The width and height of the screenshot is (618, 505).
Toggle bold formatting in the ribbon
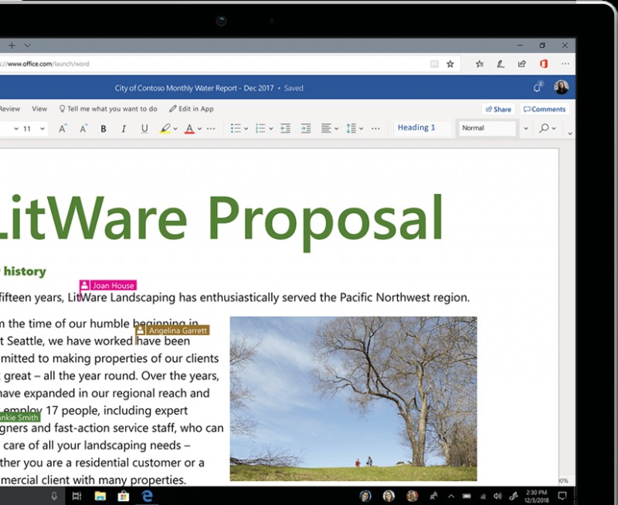(102, 128)
